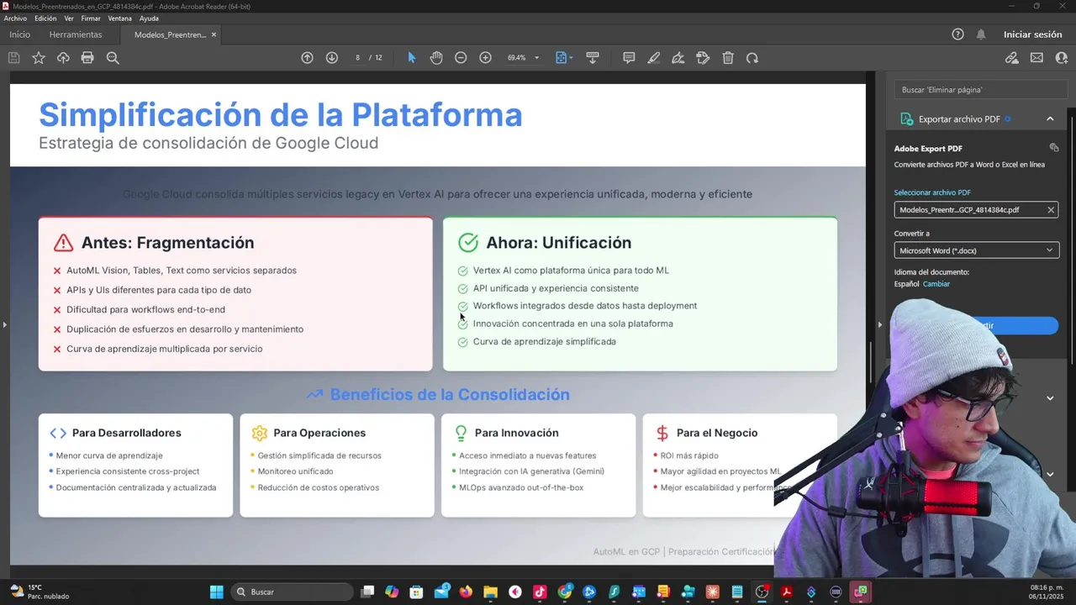Rotate the page with rotate icon
Viewport: 1076px width, 605px height.
[x=752, y=58]
